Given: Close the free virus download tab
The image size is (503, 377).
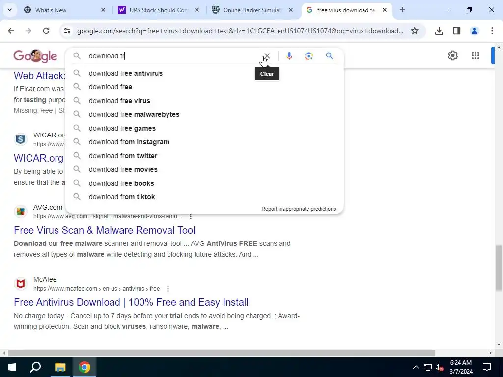Looking at the screenshot, I should [384, 10].
